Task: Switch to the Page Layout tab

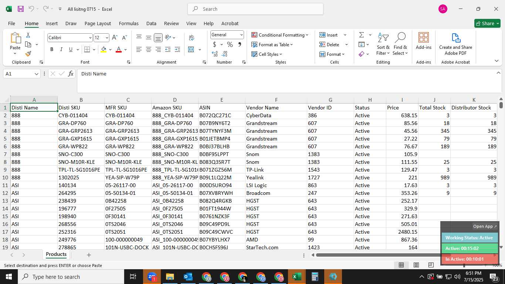Action: click(x=98, y=23)
